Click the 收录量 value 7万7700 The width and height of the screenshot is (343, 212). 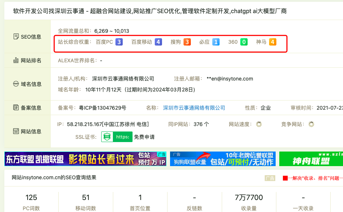tap(249, 197)
